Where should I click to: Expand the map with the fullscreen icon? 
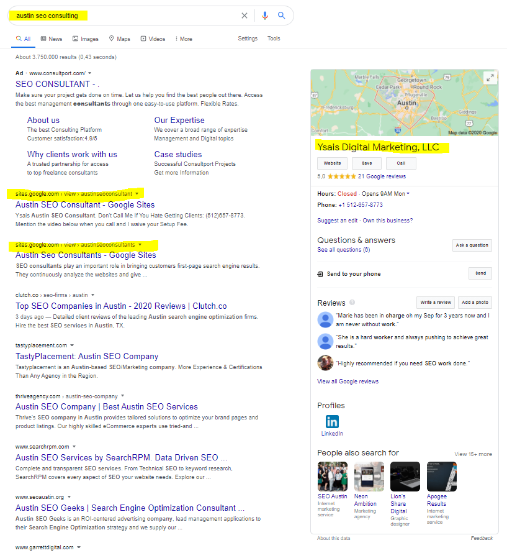(490, 78)
